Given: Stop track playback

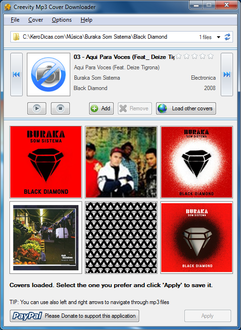Looking at the screenshot, I should coord(60,108).
